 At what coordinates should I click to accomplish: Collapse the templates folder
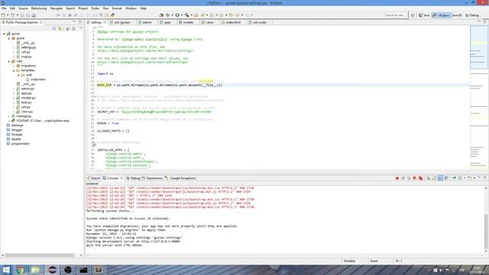pyautogui.click(x=14, y=70)
